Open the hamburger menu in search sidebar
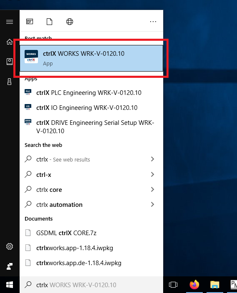The width and height of the screenshot is (237, 293). tap(10, 22)
